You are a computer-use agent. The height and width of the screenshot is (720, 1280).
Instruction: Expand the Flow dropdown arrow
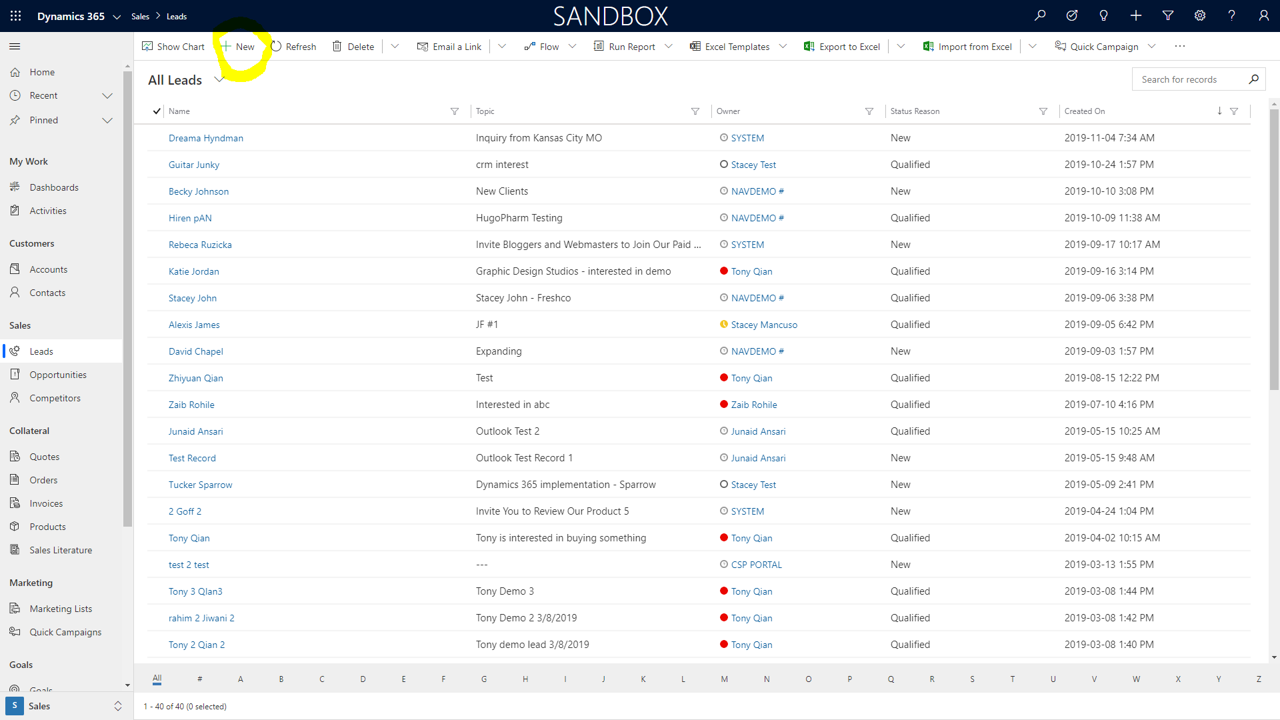(x=572, y=46)
